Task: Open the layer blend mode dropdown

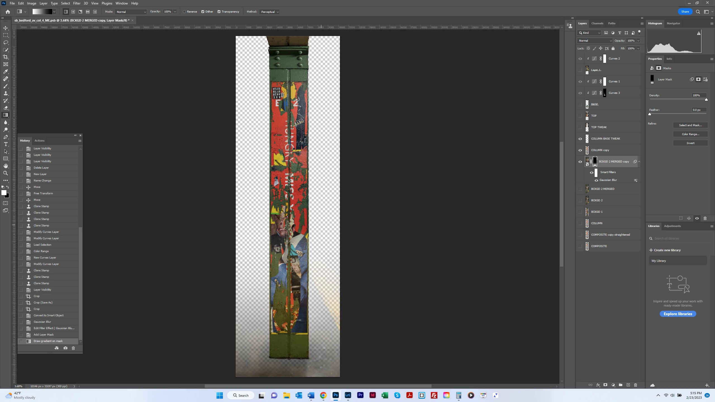Action: (595, 41)
